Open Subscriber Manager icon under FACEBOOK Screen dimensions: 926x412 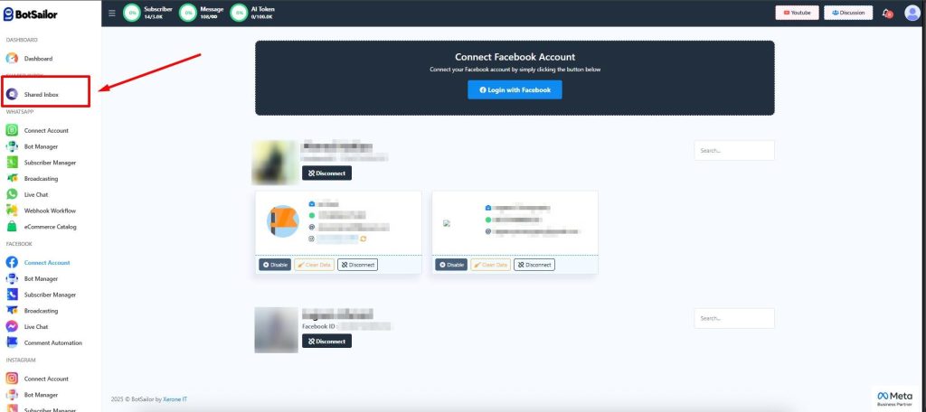click(x=12, y=295)
